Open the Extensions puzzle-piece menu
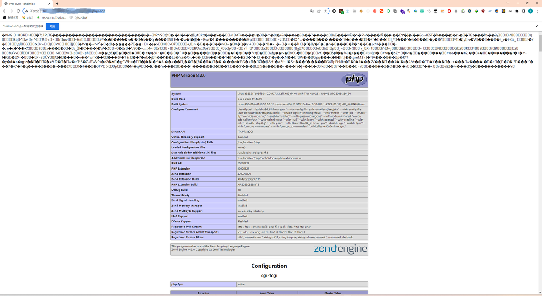 pyautogui.click(x=517, y=11)
